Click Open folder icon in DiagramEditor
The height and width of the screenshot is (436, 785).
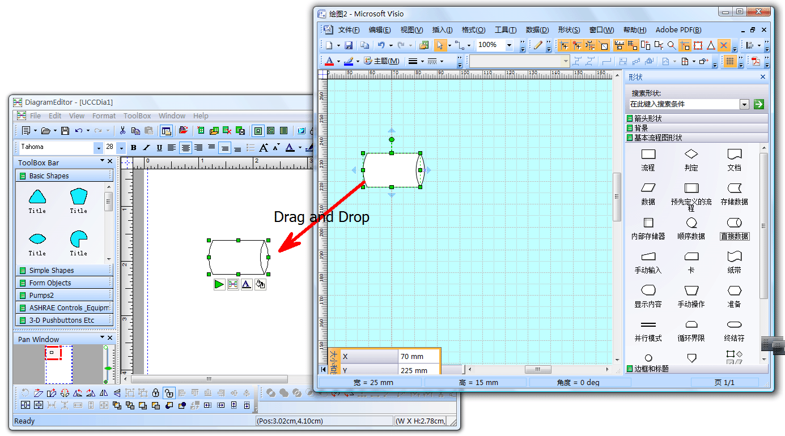click(x=46, y=131)
